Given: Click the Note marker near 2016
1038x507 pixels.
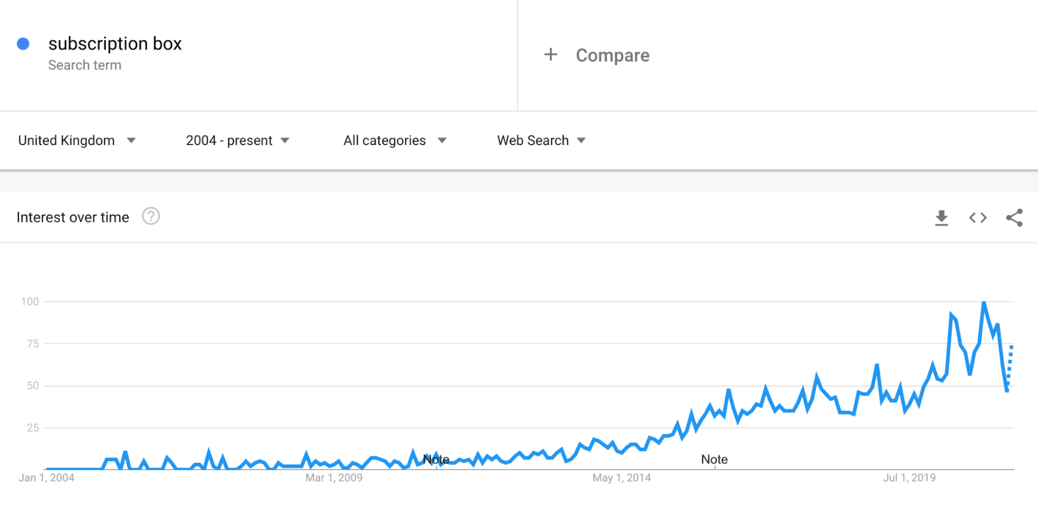Looking at the screenshot, I should pyautogui.click(x=714, y=459).
